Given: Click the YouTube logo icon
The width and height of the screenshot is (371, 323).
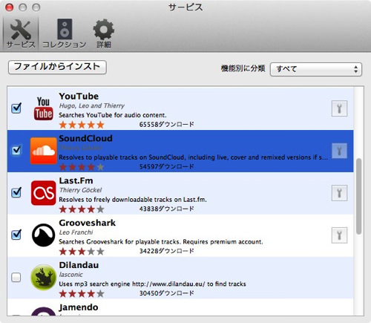Looking at the screenshot, I should 43,108.
